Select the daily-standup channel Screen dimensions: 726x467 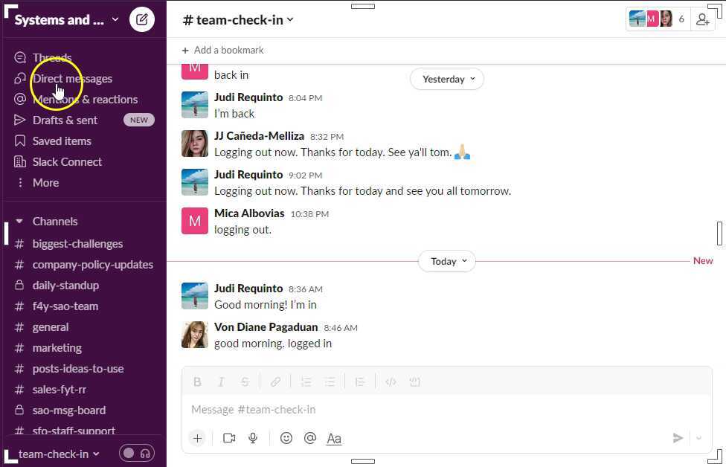67,285
